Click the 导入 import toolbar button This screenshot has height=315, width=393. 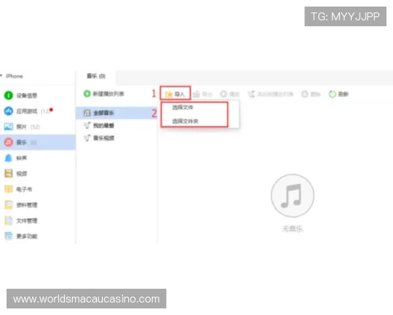(x=175, y=94)
